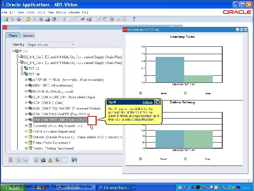Select the D2_M4_Cons plan tree item
The height and width of the screenshot is (191, 254).
[x=73, y=63]
